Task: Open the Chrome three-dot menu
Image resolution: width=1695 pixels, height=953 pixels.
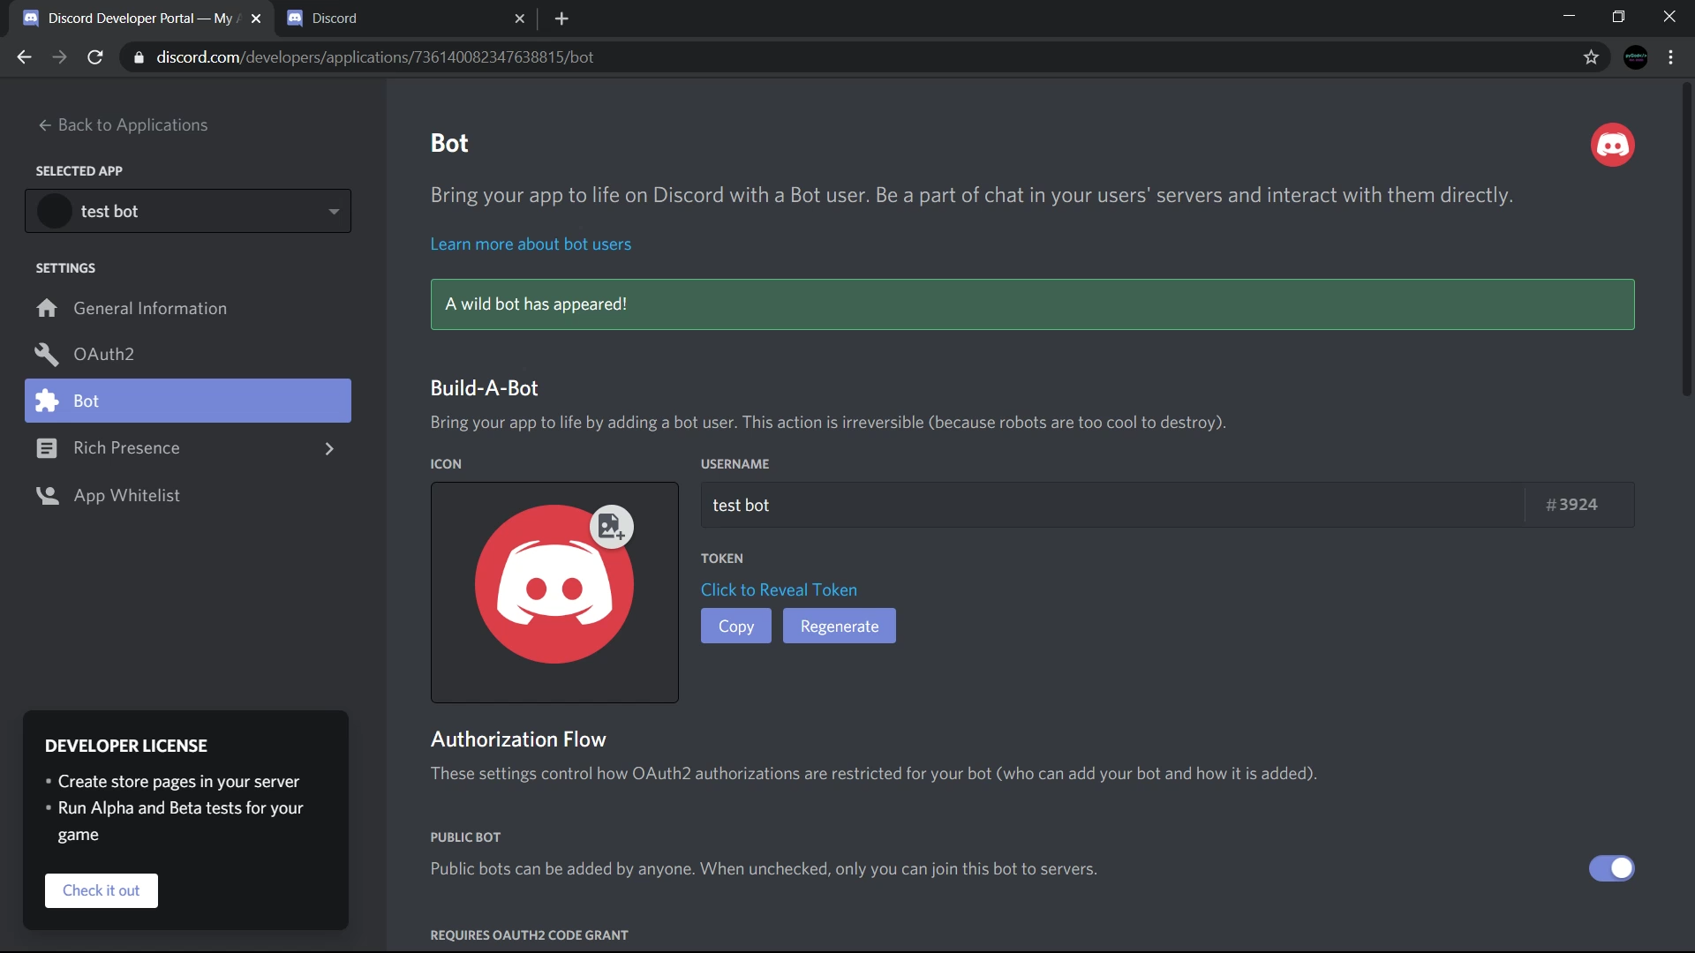Action: [x=1670, y=57]
